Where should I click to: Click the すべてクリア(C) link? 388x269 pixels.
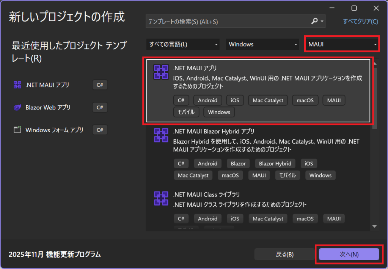(360, 22)
